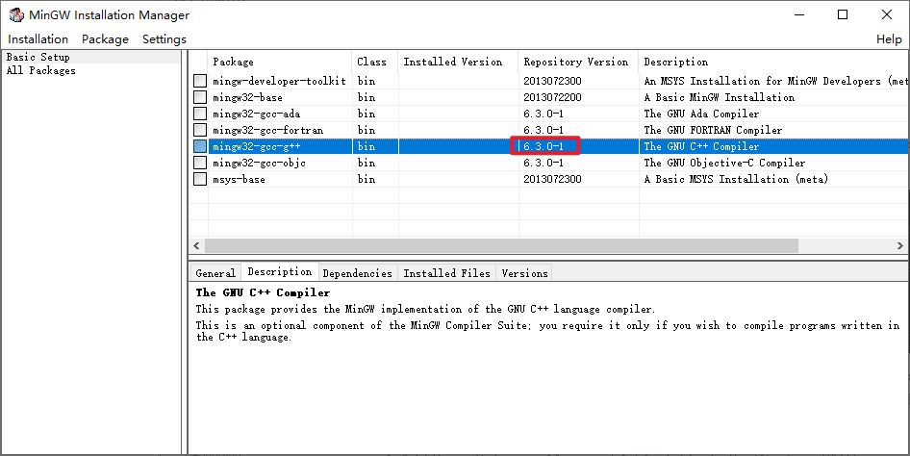910x456 pixels.
Task: Select the mingw-developer-toolkit package name
Action: [x=279, y=81]
